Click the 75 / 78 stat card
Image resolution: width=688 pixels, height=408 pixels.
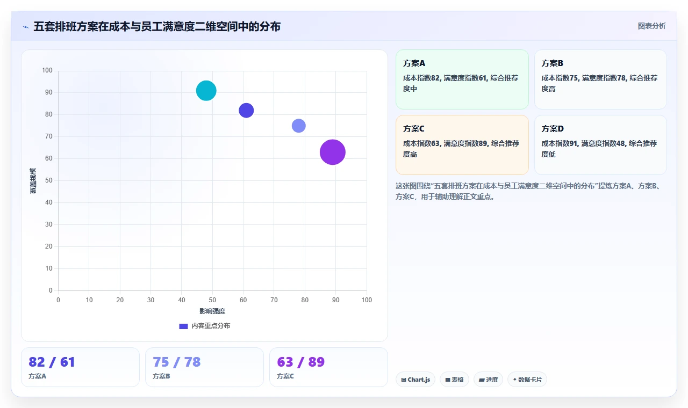(204, 367)
